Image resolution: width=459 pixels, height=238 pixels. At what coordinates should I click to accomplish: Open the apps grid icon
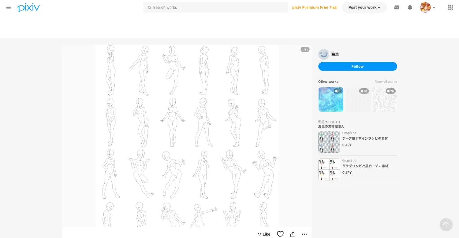(x=450, y=7)
